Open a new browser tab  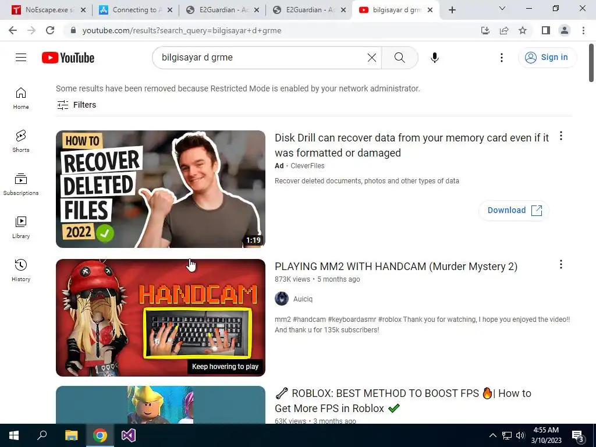point(452,10)
